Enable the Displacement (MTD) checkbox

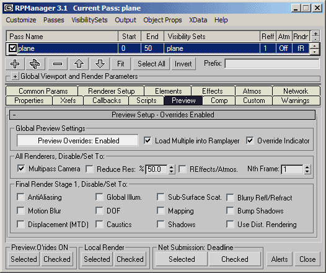[x=20, y=225]
